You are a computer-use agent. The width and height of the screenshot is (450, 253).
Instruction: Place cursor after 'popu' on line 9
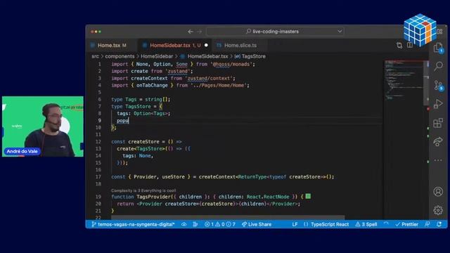coord(129,120)
